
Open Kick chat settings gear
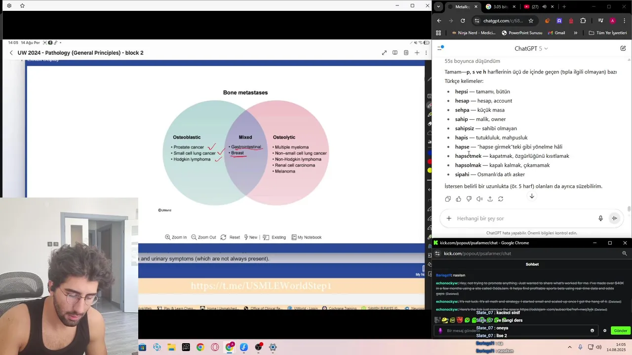click(x=605, y=331)
